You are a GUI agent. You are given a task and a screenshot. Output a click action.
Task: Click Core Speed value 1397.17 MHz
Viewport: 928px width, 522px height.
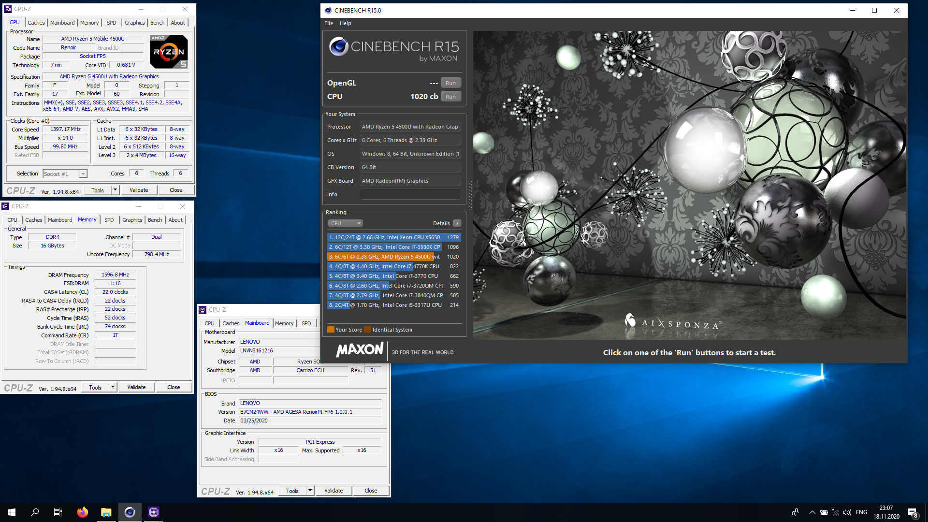click(x=65, y=130)
